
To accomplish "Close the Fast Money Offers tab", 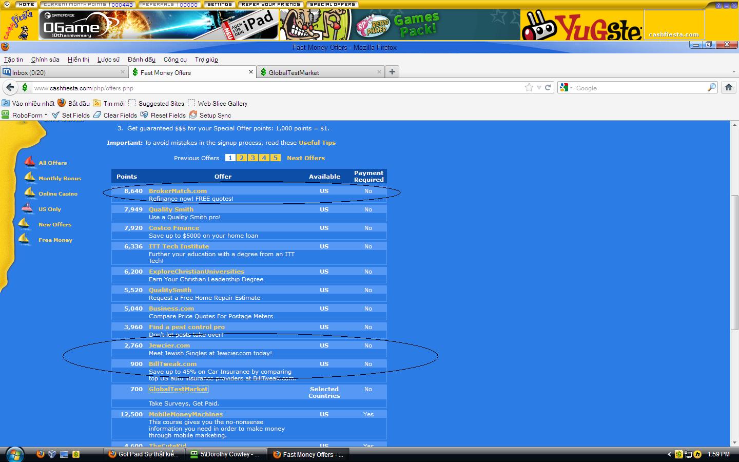I will [x=251, y=72].
